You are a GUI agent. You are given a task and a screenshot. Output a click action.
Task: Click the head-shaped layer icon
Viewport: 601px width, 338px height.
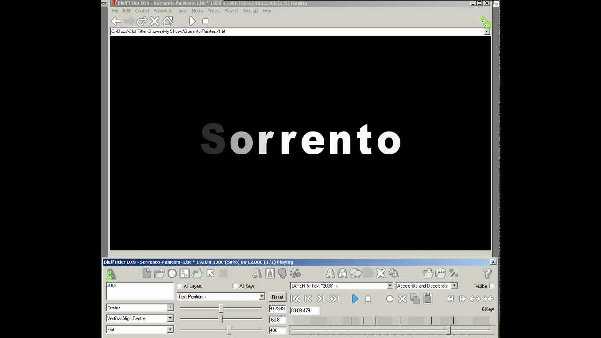[282, 273]
